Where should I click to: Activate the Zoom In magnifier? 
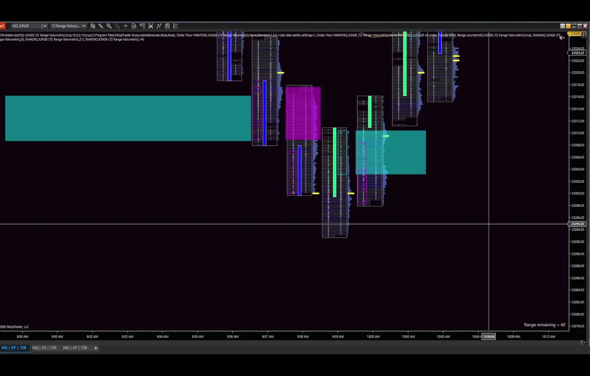109,26
